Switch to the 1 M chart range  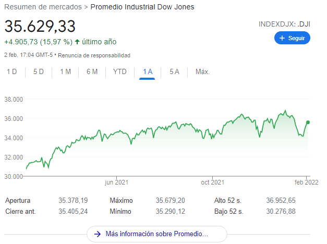click(65, 71)
